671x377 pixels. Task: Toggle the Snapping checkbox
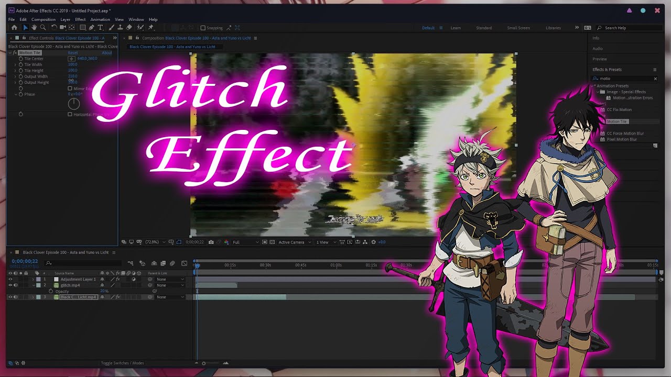203,28
